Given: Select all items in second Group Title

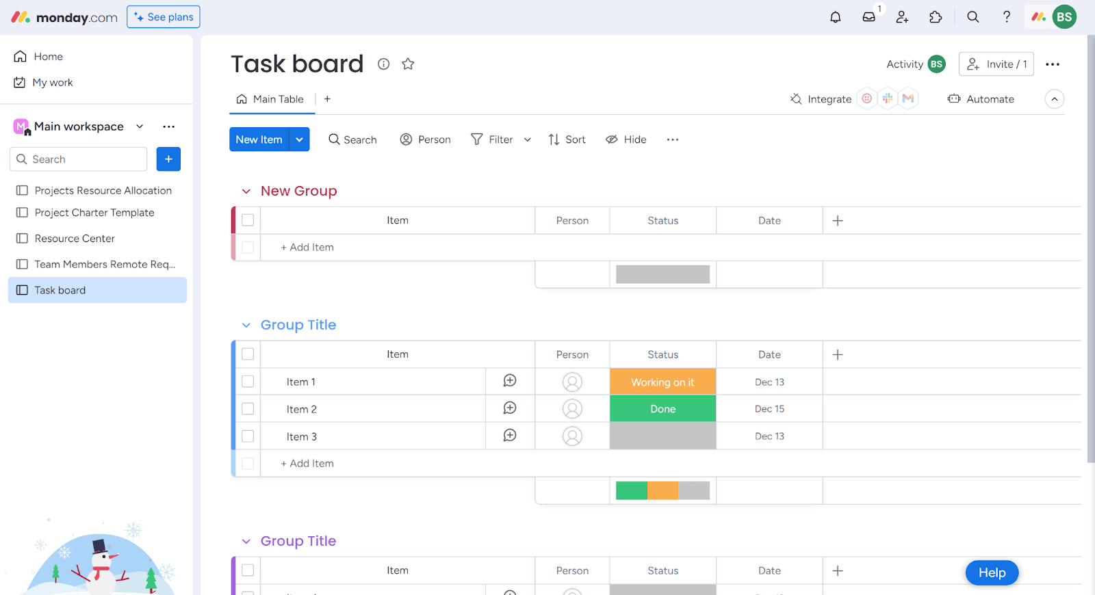Looking at the screenshot, I should coord(248,570).
